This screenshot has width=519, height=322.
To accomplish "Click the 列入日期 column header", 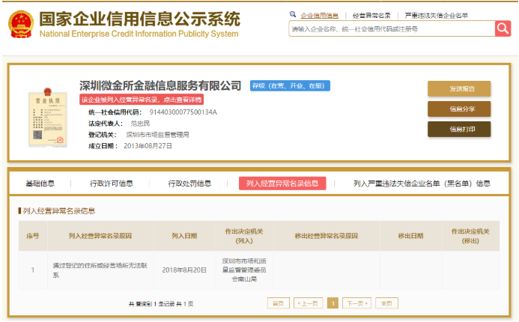I will point(184,236).
